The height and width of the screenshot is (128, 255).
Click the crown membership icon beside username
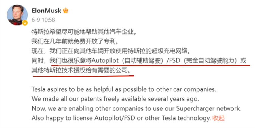point(66,11)
